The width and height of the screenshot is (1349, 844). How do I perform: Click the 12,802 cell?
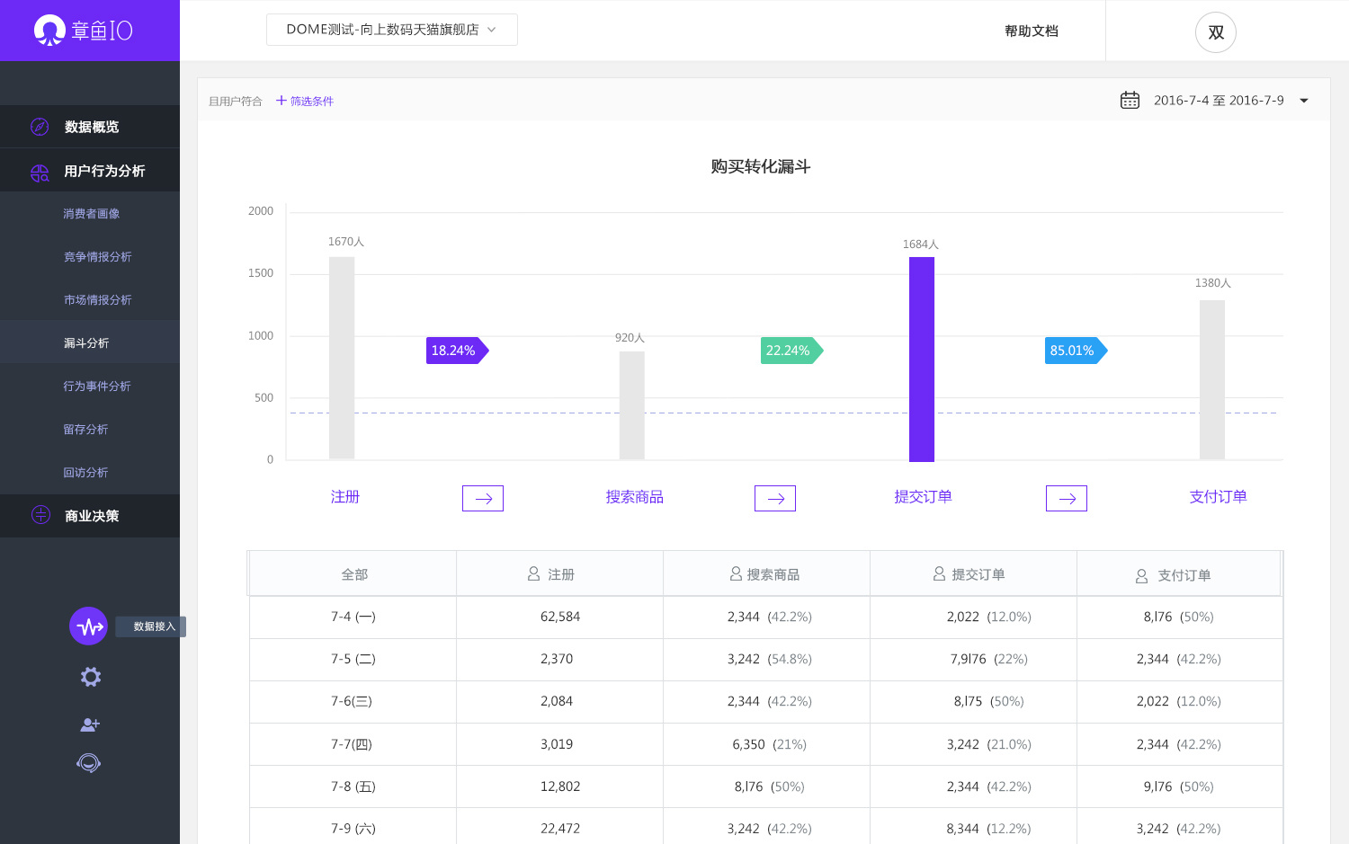click(560, 786)
